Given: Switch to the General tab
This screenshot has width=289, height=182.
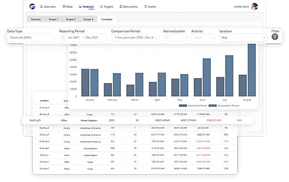Looking at the screenshot, I should coord(36,19).
